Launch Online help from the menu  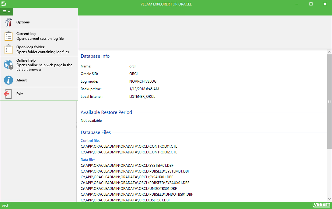coord(39,65)
